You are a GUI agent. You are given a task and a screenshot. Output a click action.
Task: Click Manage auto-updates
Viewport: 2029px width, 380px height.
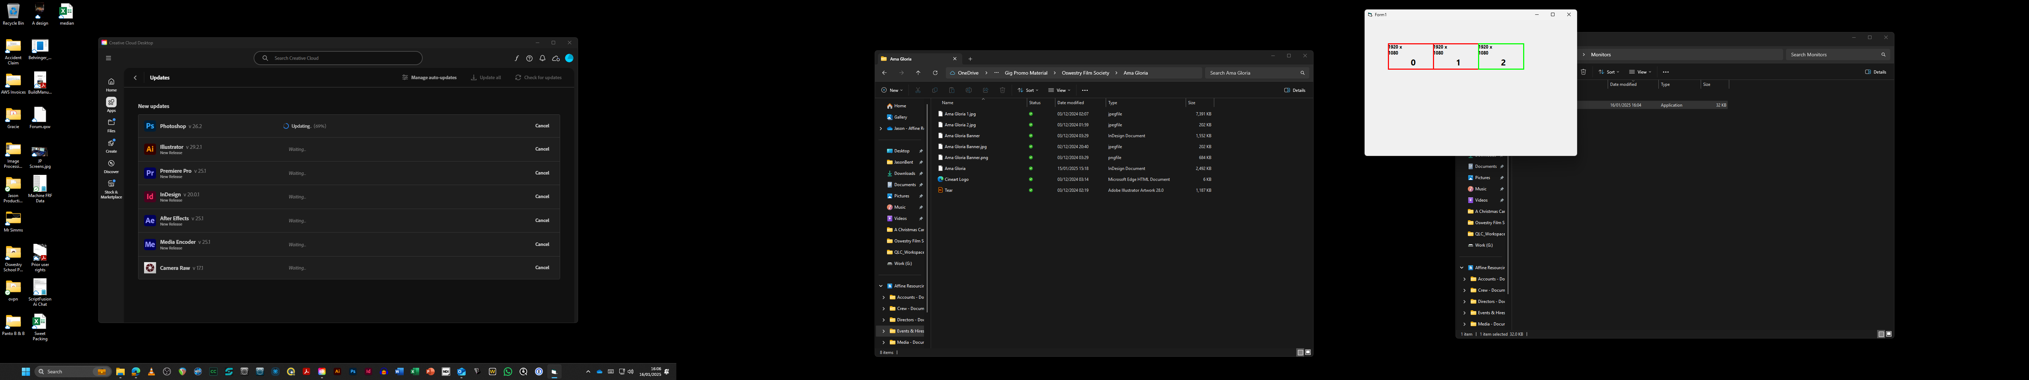coord(429,78)
